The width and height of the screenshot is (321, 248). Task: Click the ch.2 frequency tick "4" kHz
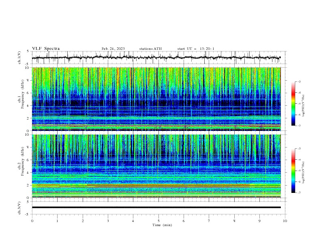pyautogui.click(x=28, y=173)
